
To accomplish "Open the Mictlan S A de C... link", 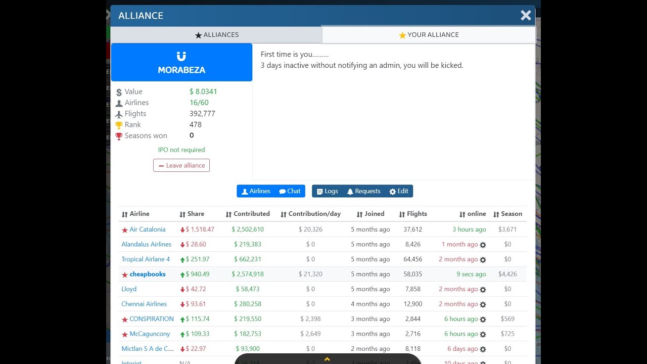I will pyautogui.click(x=148, y=349).
